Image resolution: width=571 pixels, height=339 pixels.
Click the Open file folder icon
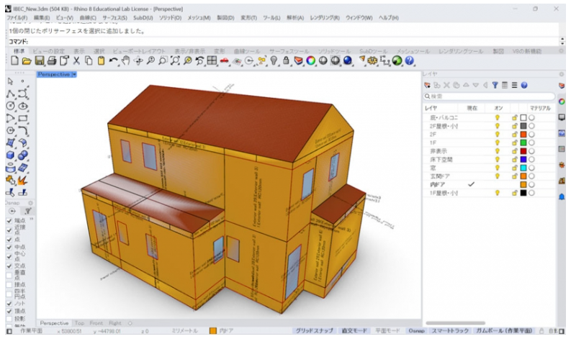(x=27, y=62)
